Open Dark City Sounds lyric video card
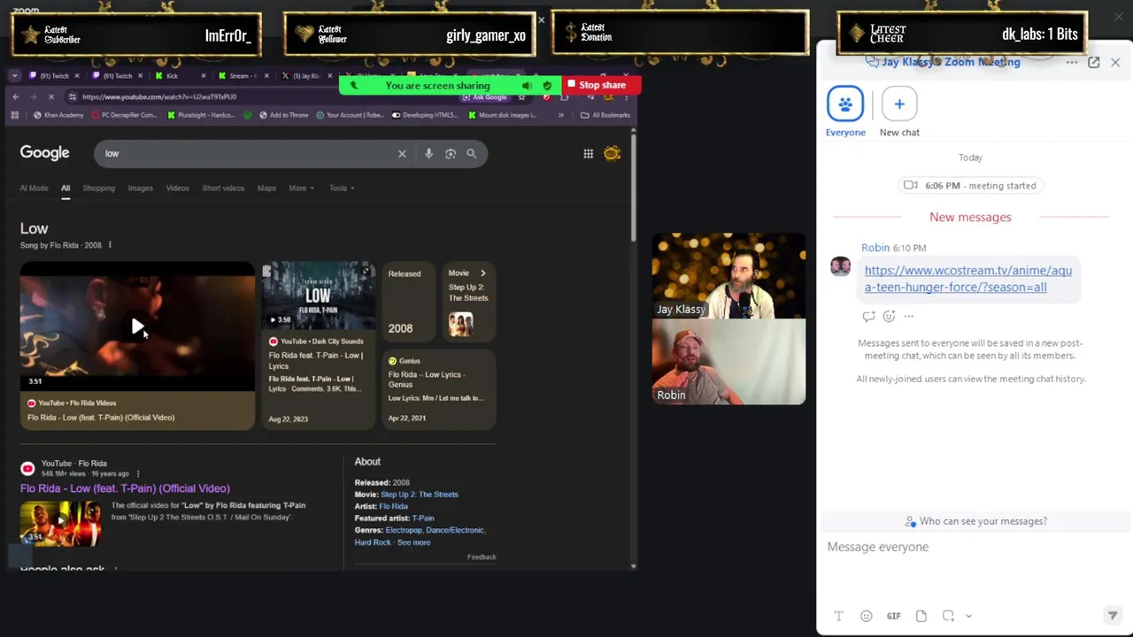The image size is (1133, 637). (318, 345)
